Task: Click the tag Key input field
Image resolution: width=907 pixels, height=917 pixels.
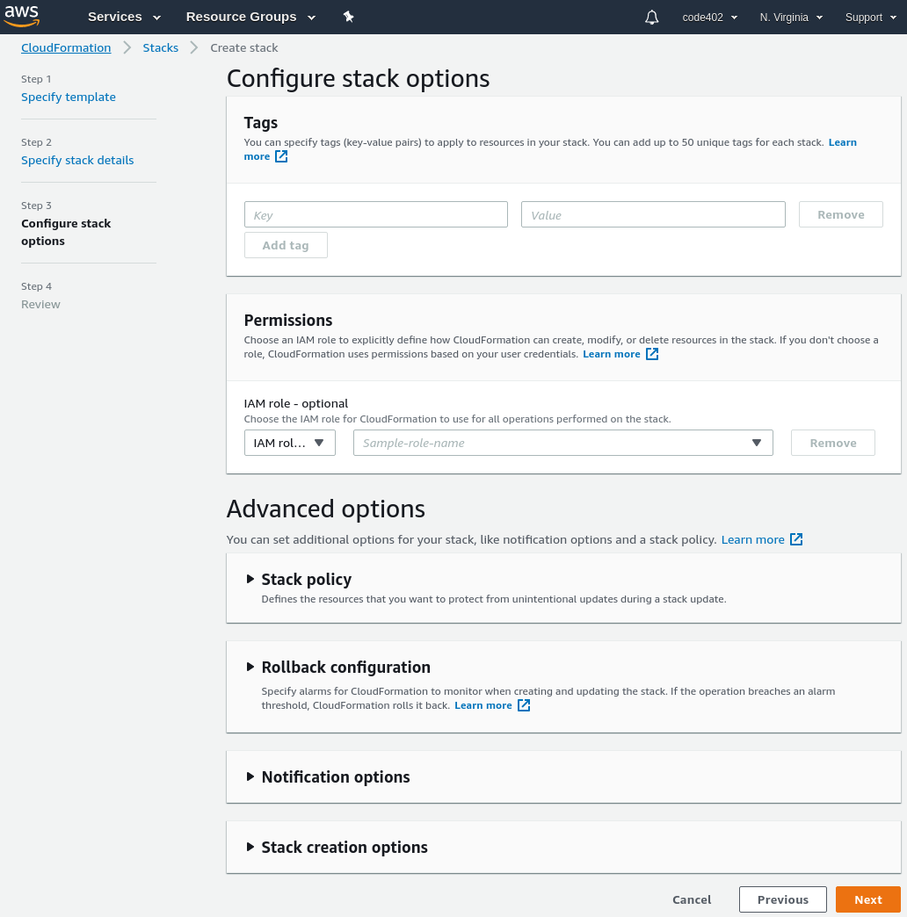Action: [375, 214]
